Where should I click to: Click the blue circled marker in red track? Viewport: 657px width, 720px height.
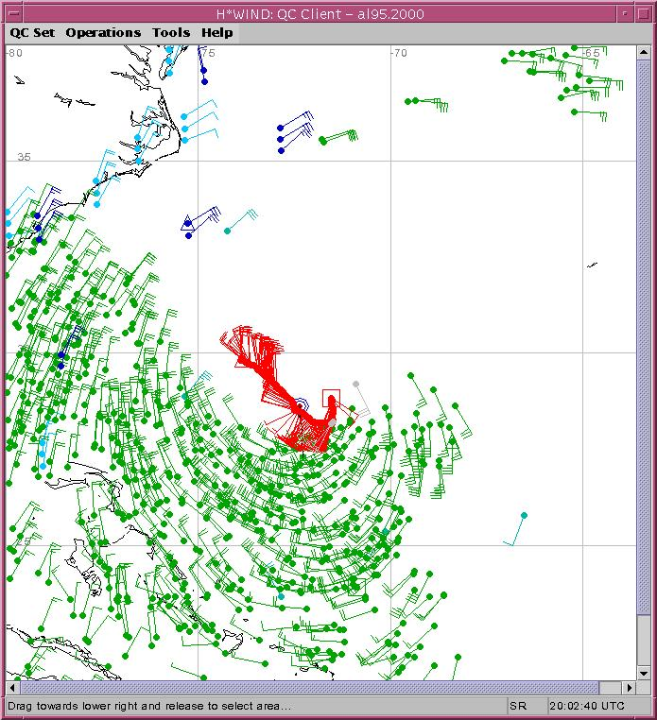[301, 404]
